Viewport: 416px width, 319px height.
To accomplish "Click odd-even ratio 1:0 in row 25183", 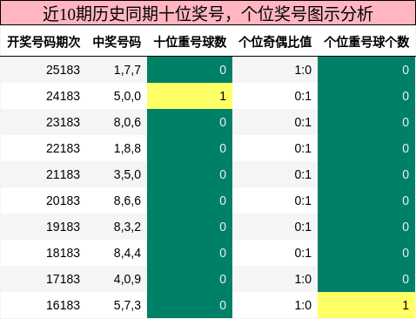I will click(303, 70).
